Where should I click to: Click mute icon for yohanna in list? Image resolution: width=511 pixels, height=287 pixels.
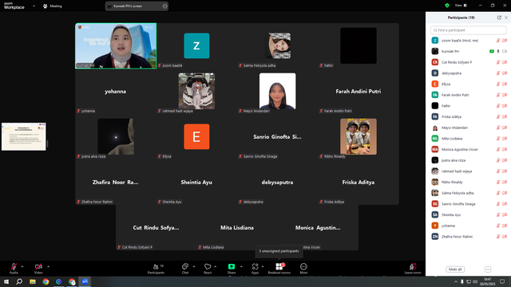tap(498, 226)
